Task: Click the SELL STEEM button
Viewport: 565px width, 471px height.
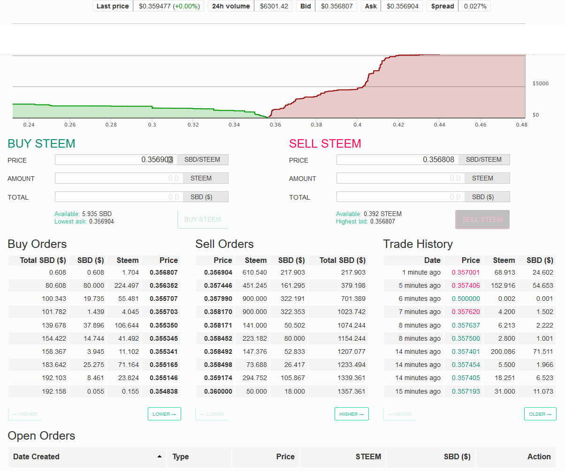Action: pos(482,219)
